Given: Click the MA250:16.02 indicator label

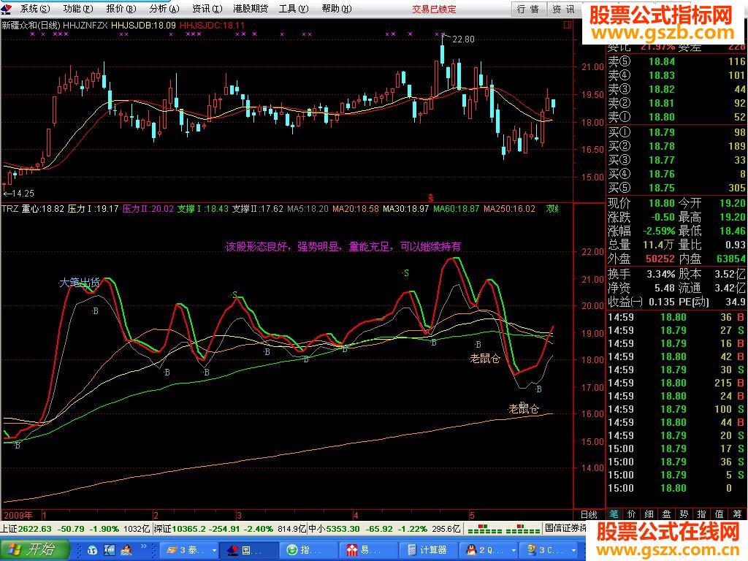Looking at the screenshot, I should tap(509, 209).
